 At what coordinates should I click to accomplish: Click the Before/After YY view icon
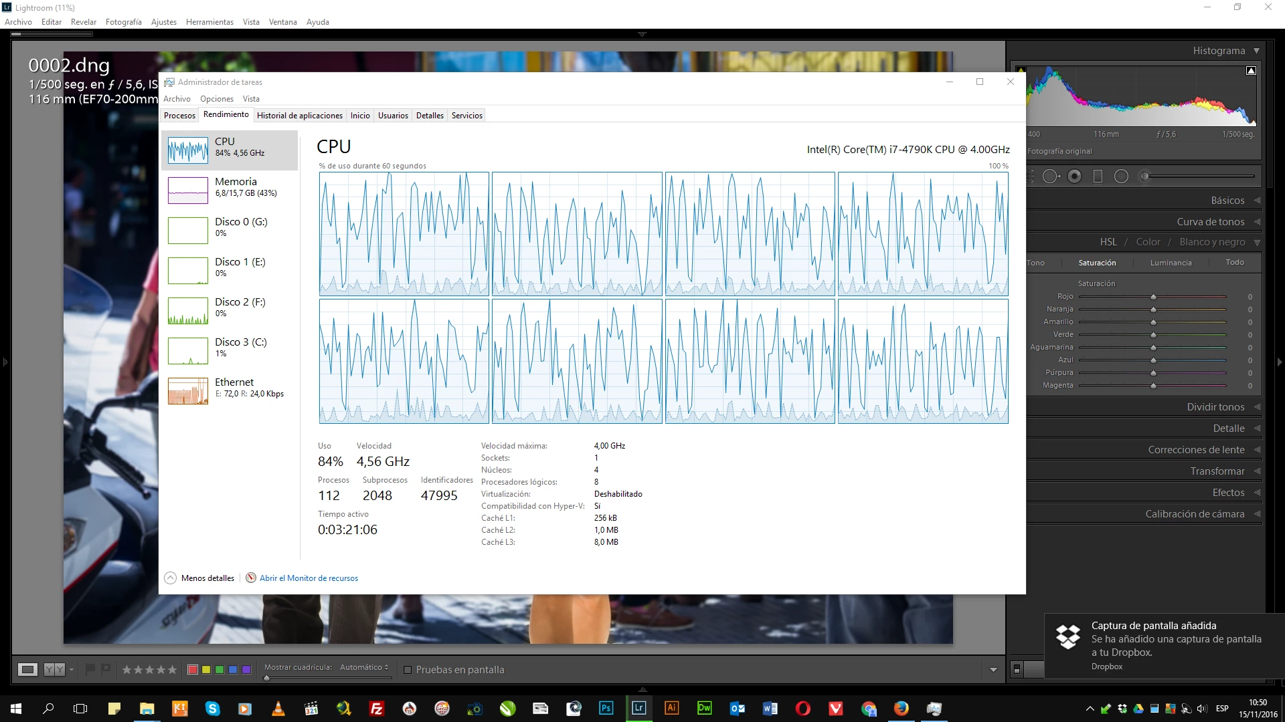click(54, 669)
